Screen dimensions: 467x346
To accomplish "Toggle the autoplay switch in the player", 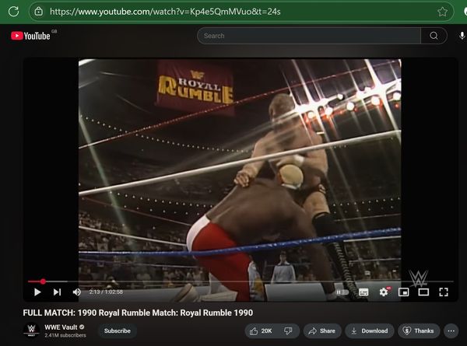I will click(x=342, y=292).
